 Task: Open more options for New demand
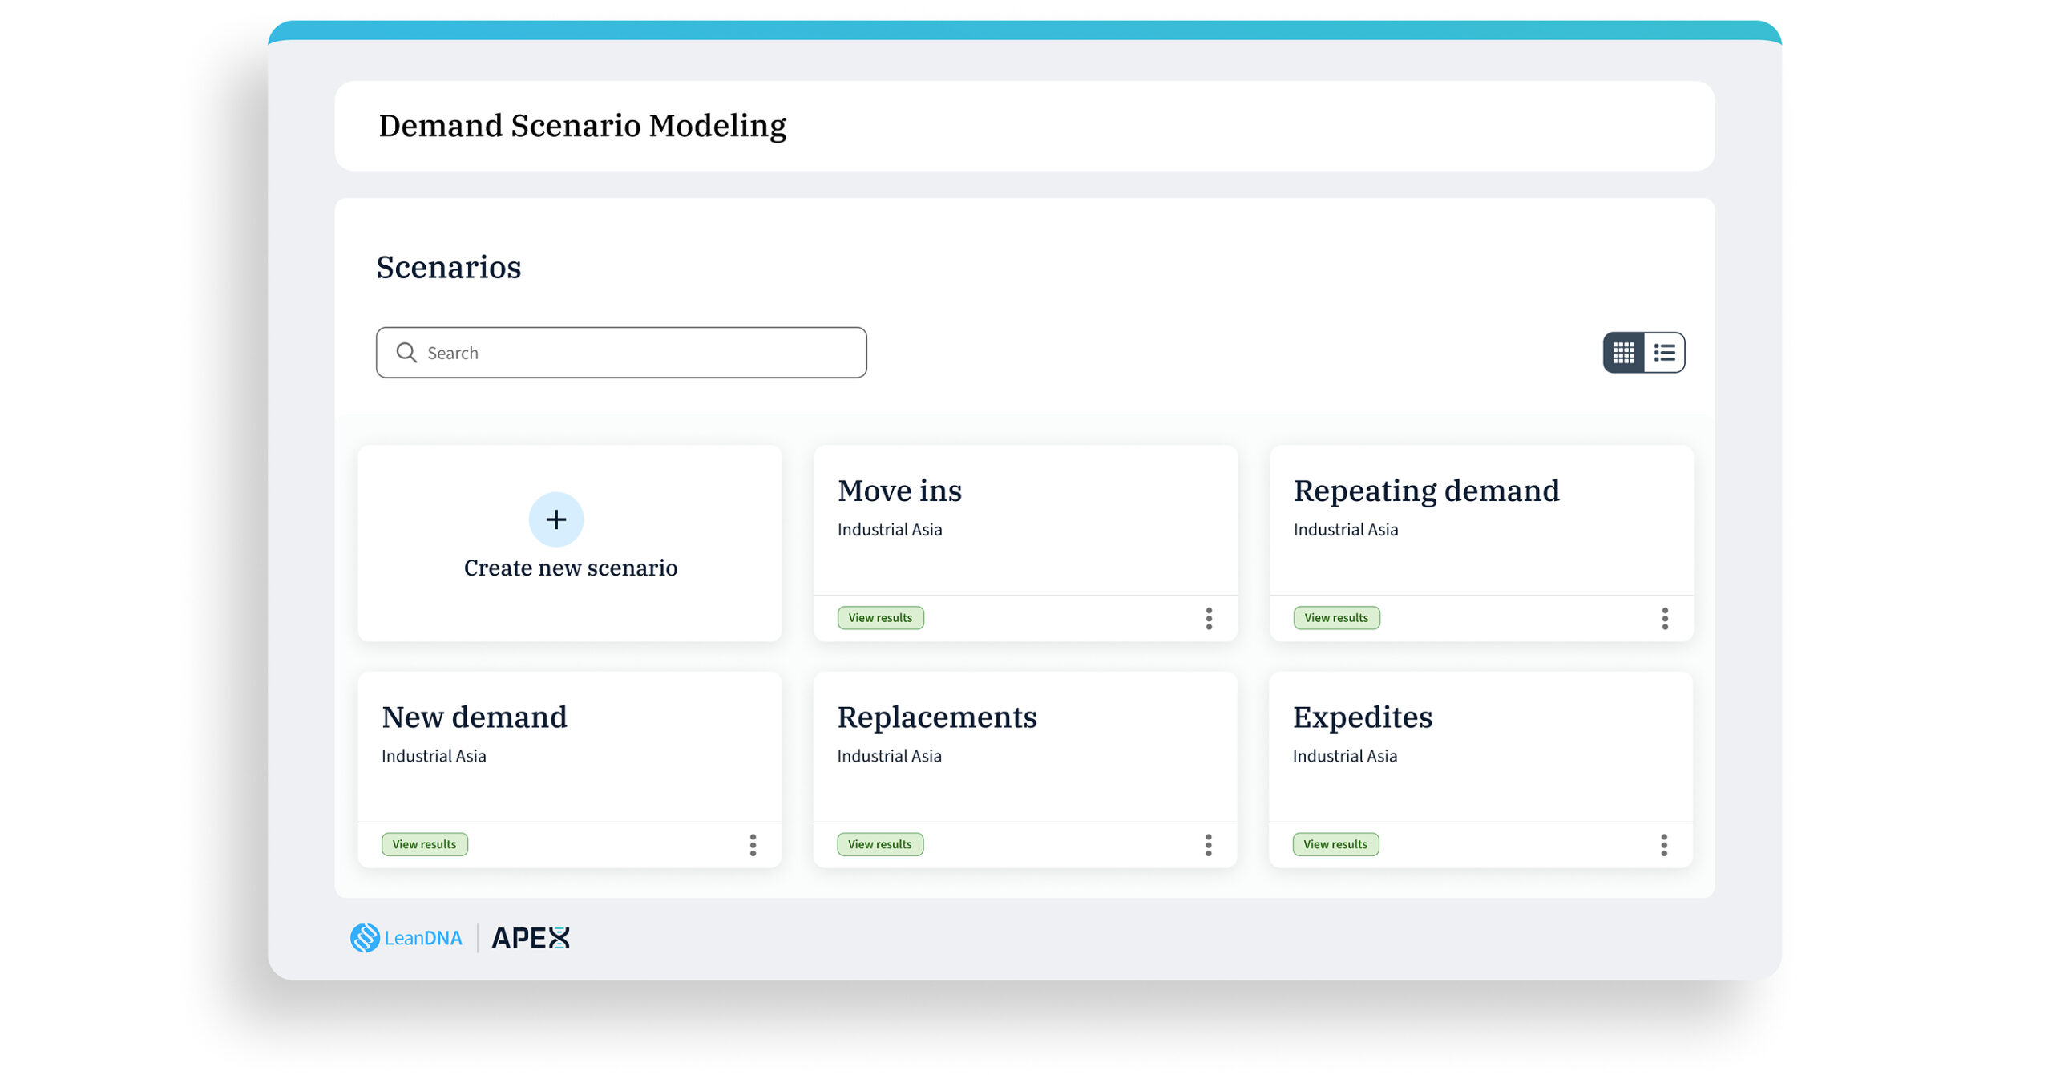click(x=753, y=845)
